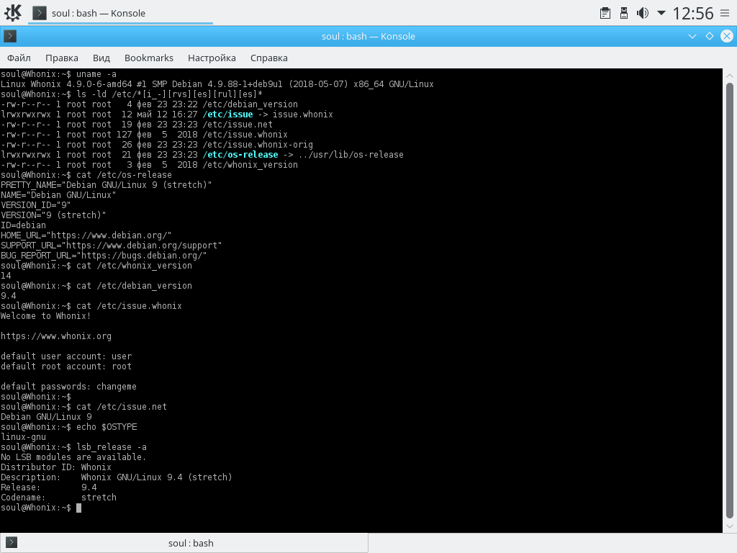
Task: Open the Файл menu
Action: [19, 58]
